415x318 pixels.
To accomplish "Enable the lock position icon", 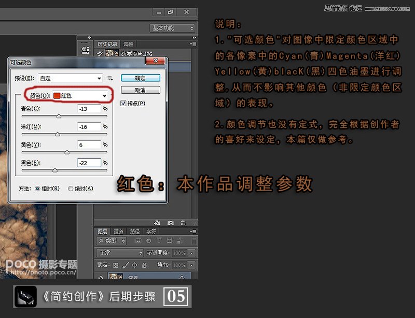I will click(x=135, y=265).
